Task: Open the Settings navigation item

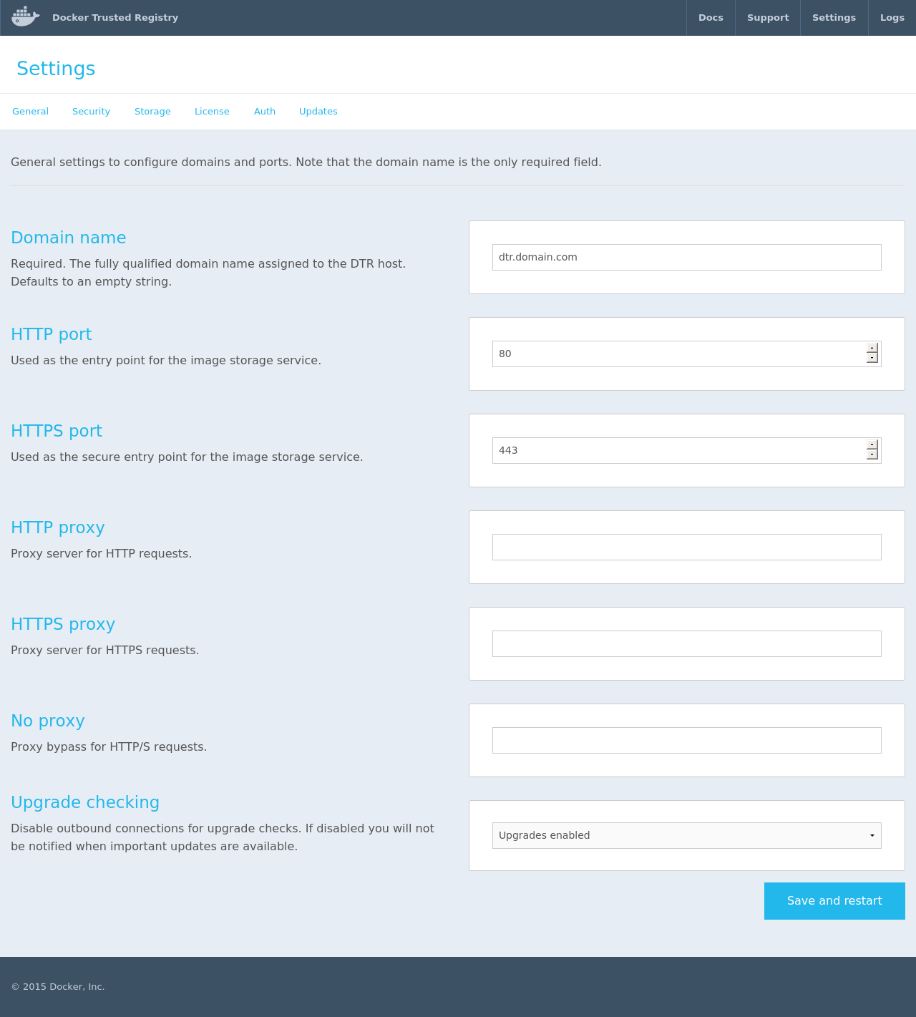Action: (834, 17)
